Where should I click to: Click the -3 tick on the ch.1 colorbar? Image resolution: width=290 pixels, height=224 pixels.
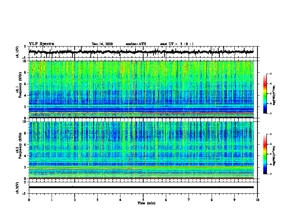(x=270, y=74)
